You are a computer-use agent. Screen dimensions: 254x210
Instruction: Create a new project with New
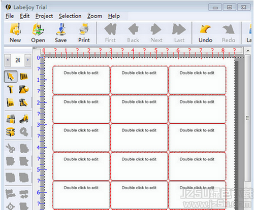click(x=15, y=33)
